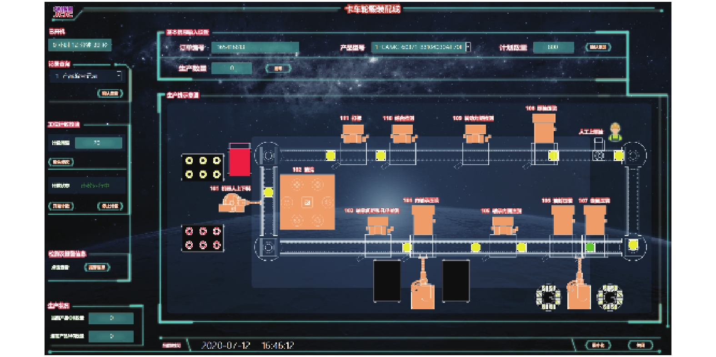Select the station 104 tall machine icon
The height and width of the screenshot is (357, 716).
coord(424,221)
